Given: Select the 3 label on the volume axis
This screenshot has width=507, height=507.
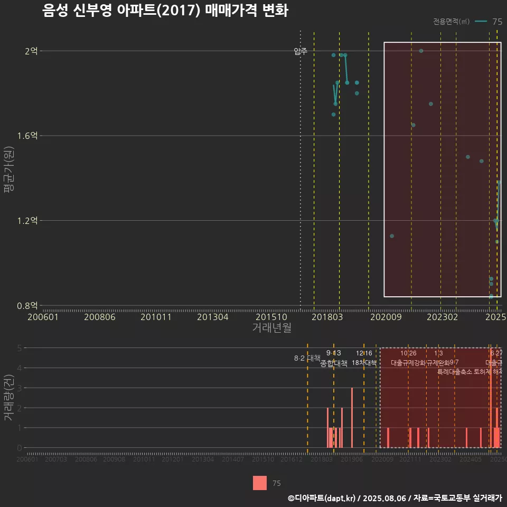Looking at the screenshot, I should [20, 388].
